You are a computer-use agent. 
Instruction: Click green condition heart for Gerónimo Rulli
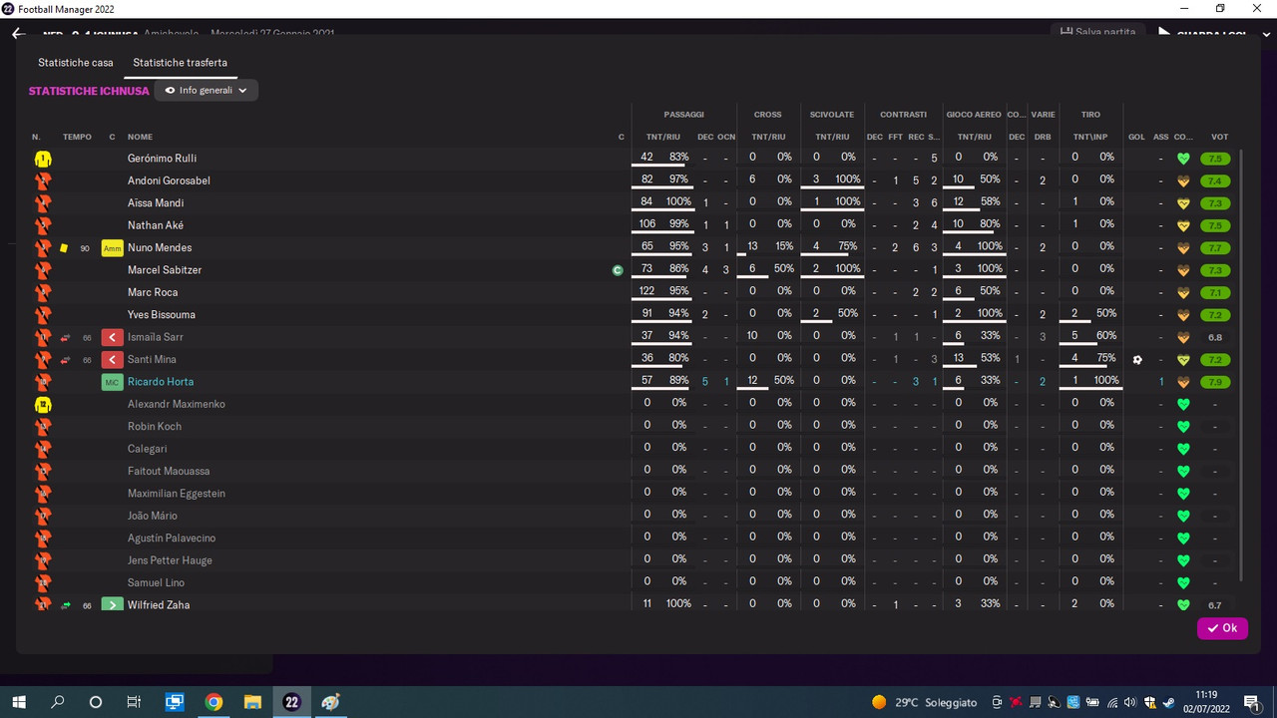[x=1184, y=159]
